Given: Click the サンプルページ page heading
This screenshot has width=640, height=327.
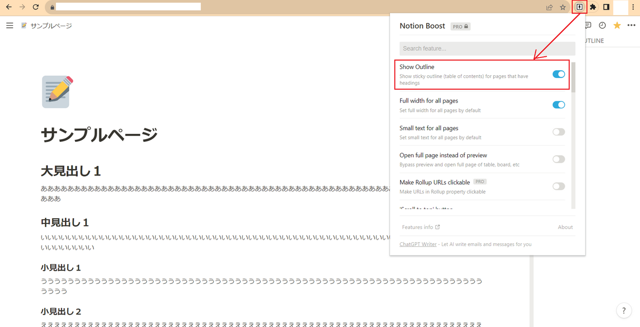Looking at the screenshot, I should coord(99,134).
